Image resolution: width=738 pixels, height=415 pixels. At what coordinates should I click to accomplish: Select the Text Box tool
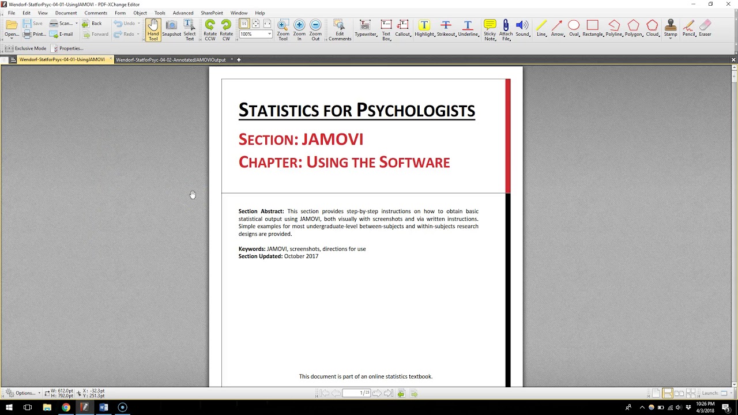pos(386,30)
